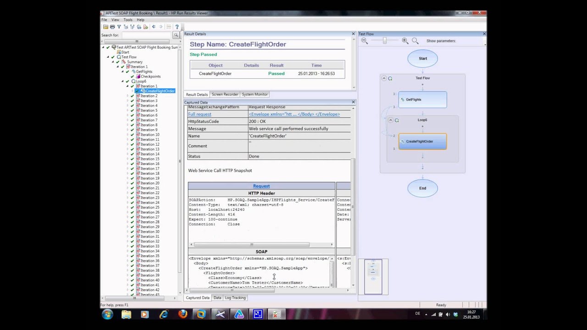Select the Summary tree item
The image size is (587, 330).
135,62
